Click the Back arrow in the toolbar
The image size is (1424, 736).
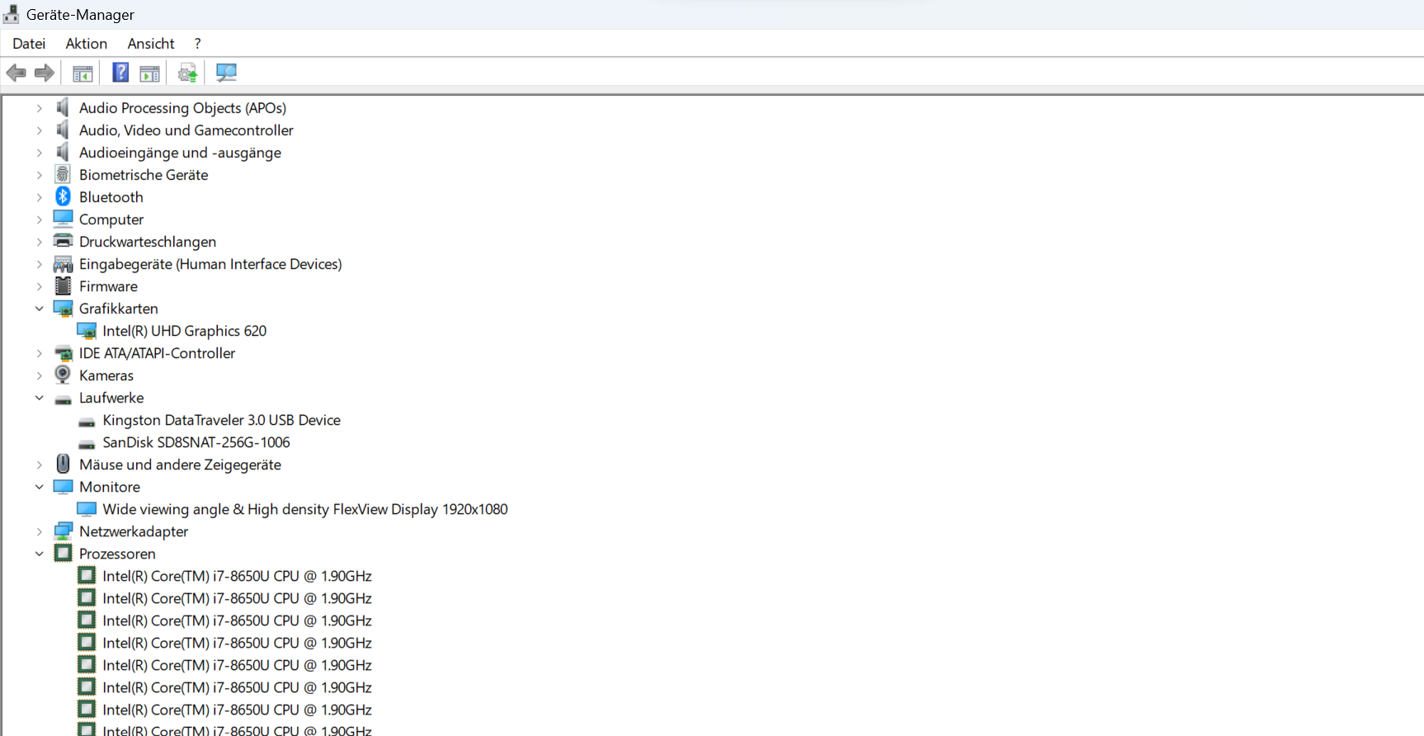16,73
